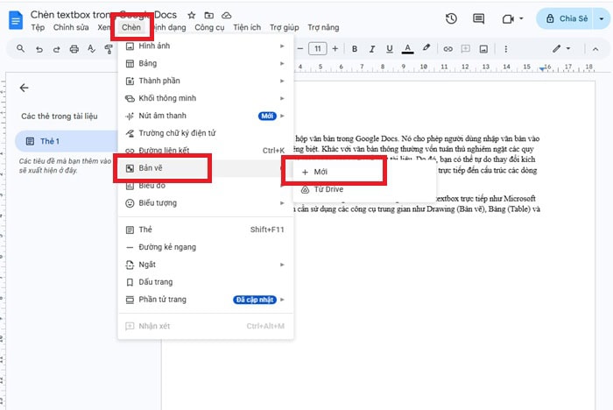Open version history clock icon

[x=451, y=18]
